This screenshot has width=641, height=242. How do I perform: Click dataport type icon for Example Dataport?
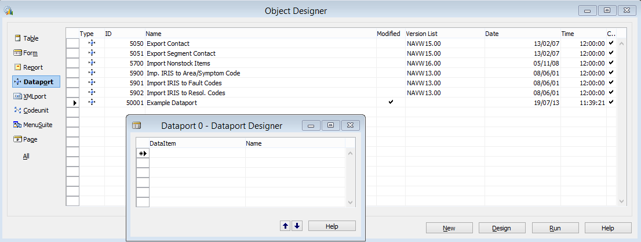[x=92, y=102]
